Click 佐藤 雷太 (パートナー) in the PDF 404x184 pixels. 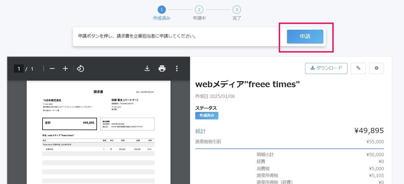pos(125,100)
